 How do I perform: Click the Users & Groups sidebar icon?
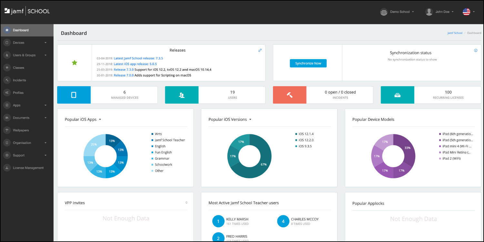[7, 55]
